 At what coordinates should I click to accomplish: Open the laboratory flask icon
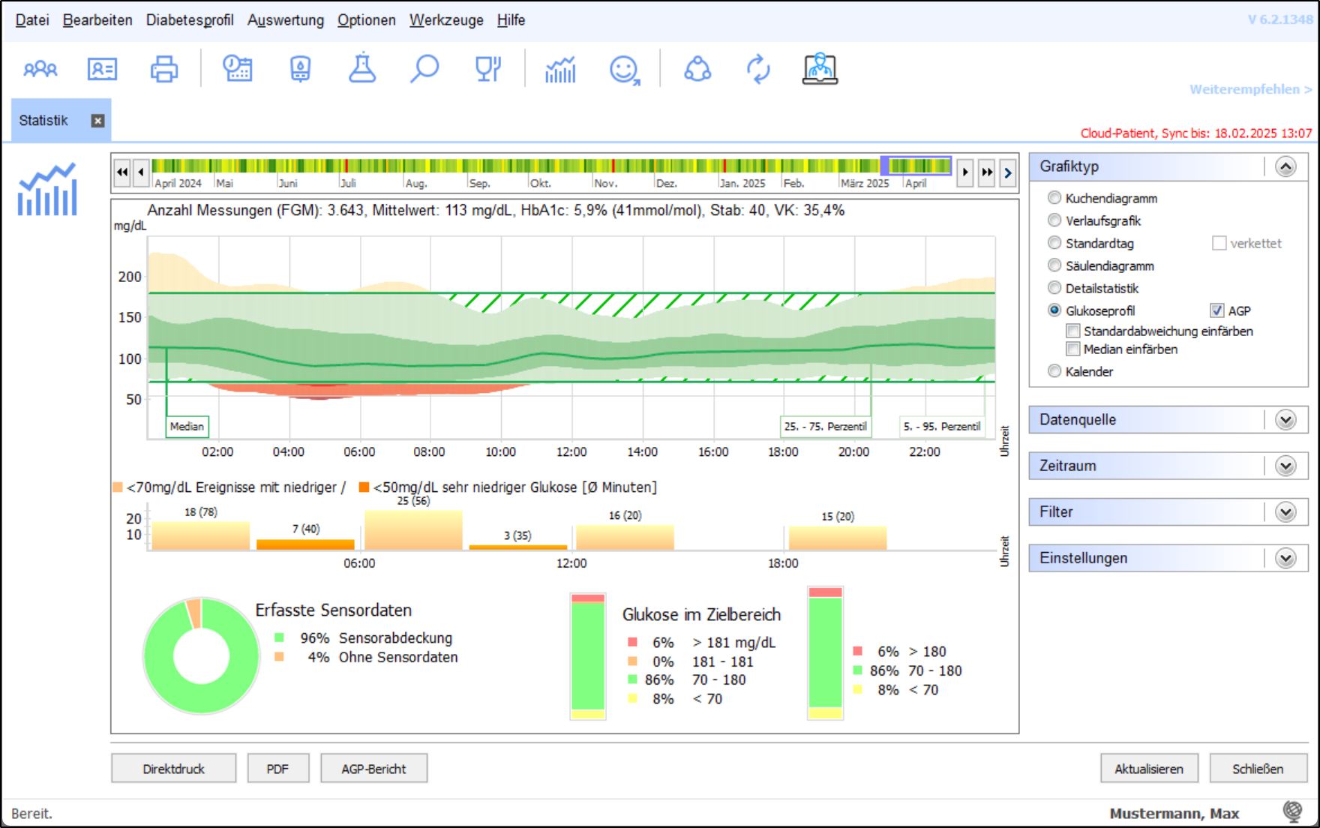[362, 70]
